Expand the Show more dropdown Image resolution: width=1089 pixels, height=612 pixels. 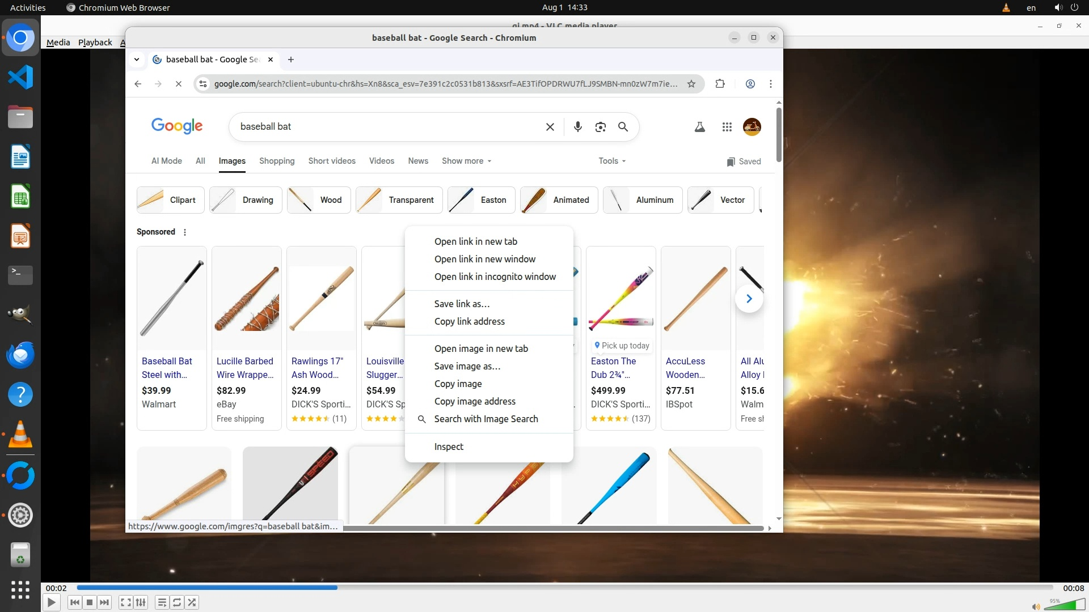pyautogui.click(x=466, y=161)
